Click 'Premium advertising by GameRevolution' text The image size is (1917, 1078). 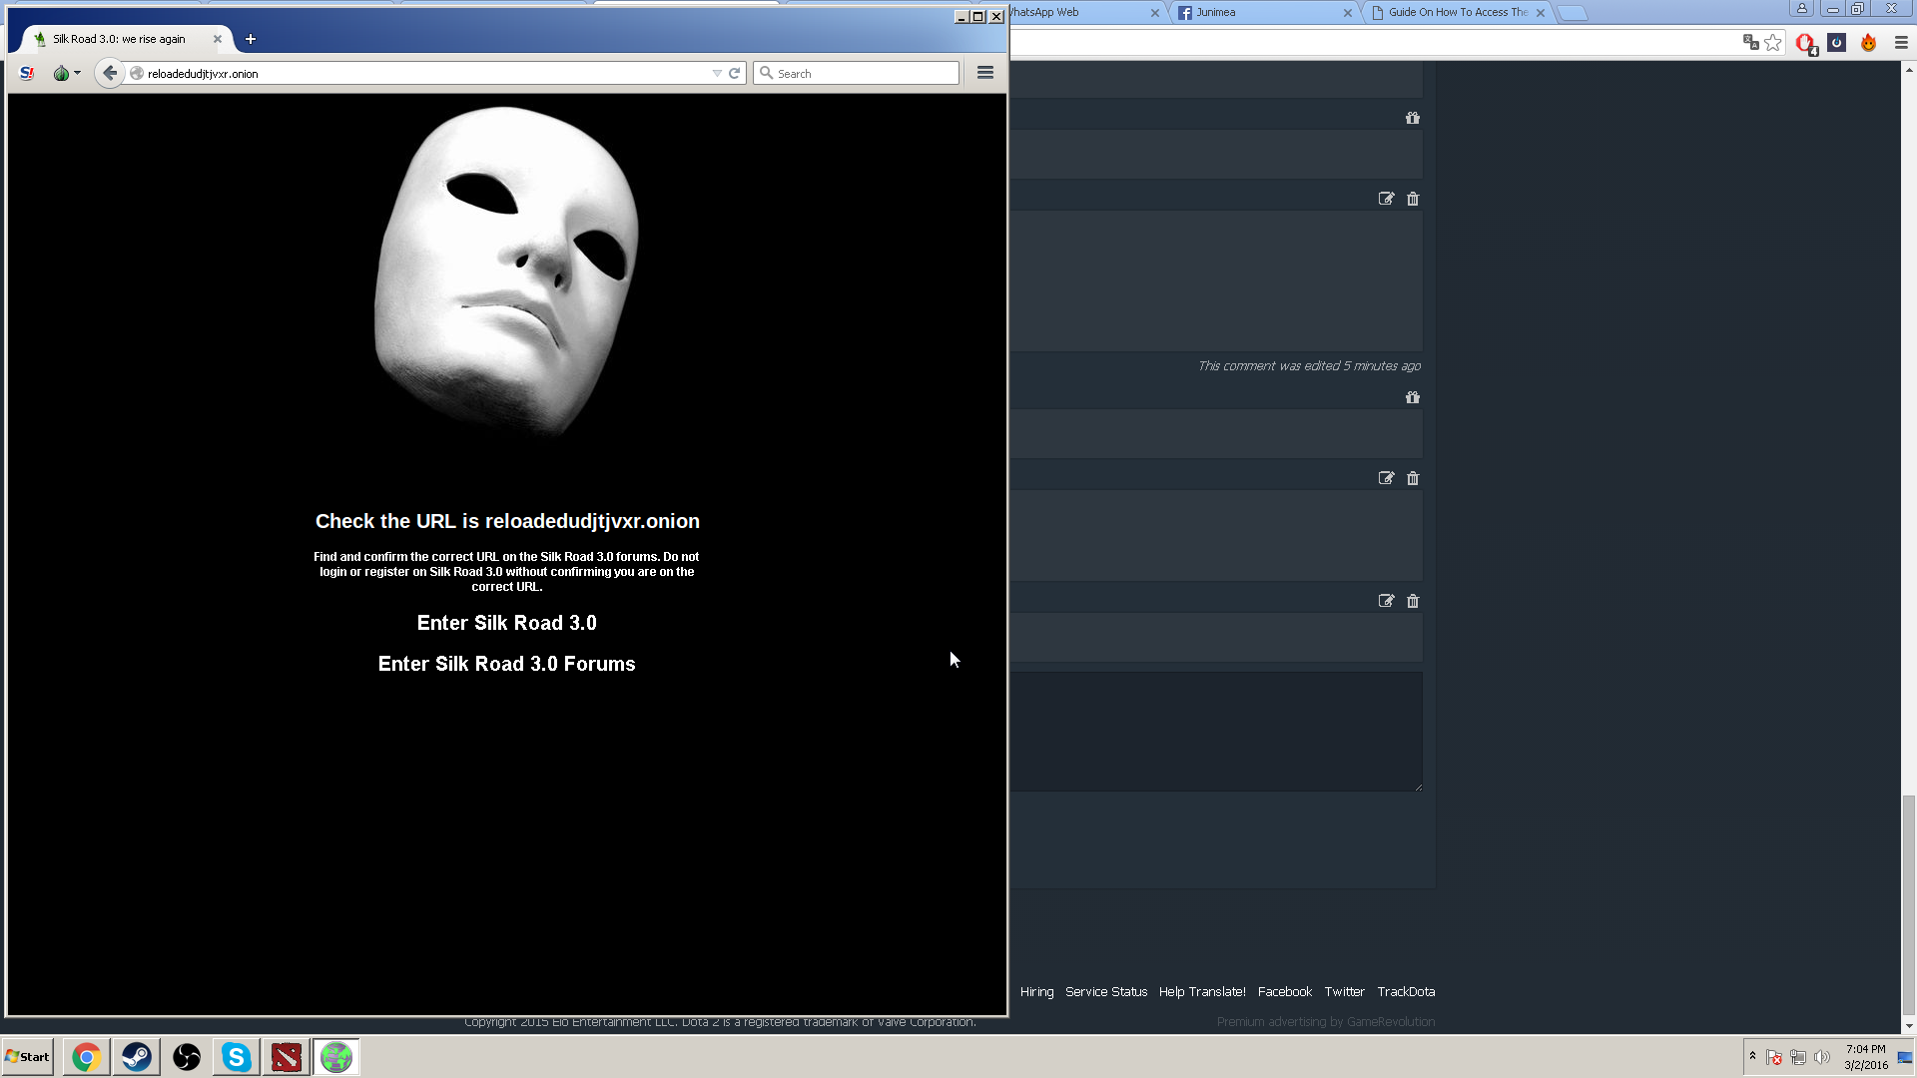pos(1326,1021)
